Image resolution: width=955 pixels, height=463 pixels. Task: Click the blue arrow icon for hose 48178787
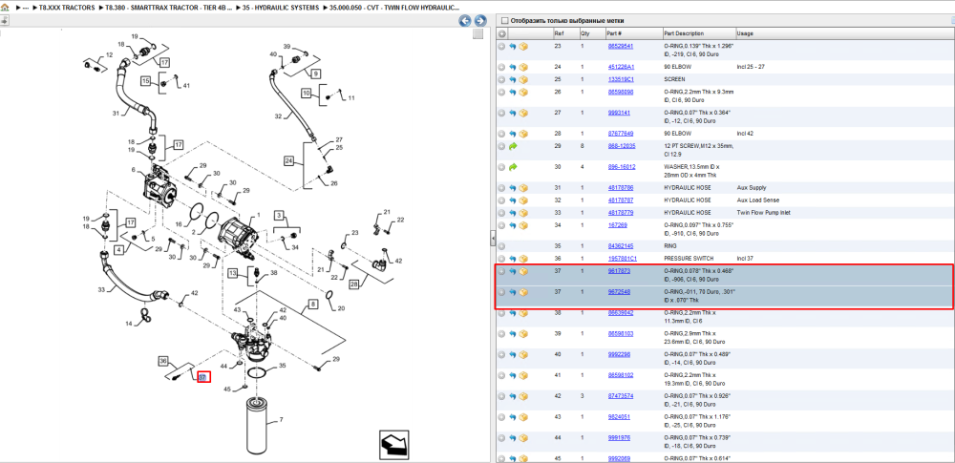513,200
